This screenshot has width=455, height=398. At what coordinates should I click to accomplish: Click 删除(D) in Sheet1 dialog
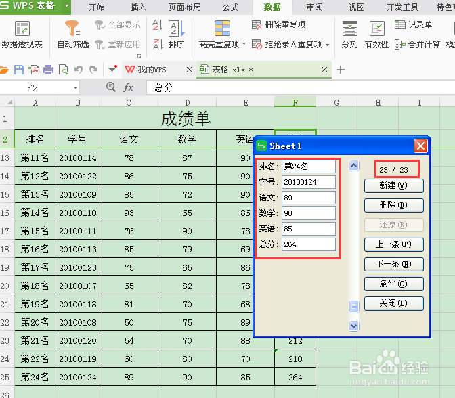point(394,205)
